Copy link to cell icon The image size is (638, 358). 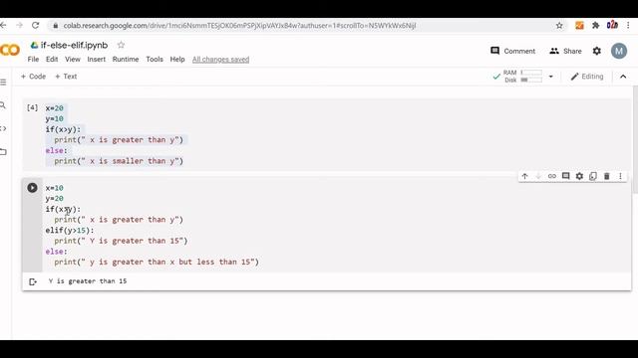click(x=551, y=176)
